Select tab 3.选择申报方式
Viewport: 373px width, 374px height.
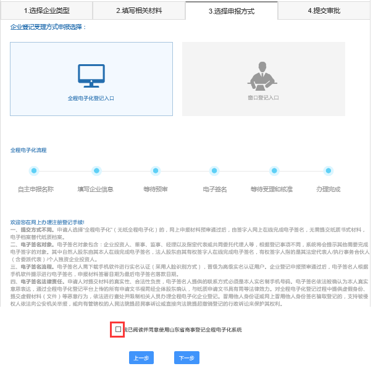(x=232, y=11)
